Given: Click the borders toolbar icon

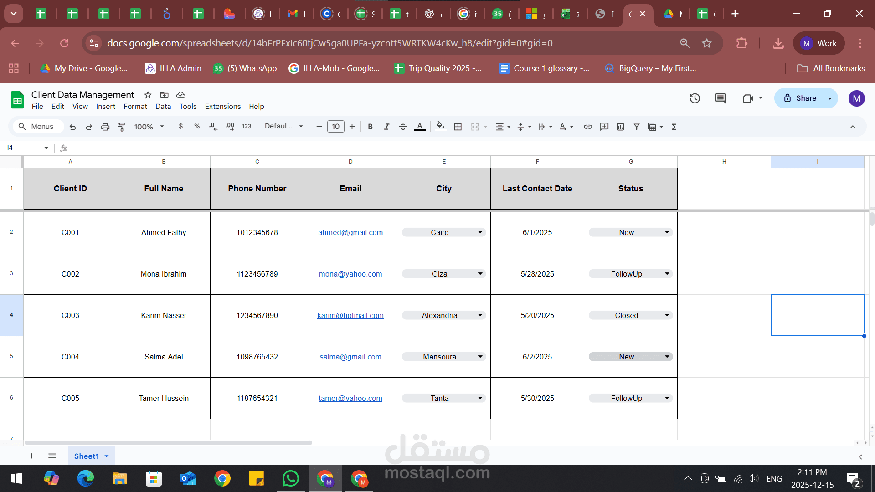Looking at the screenshot, I should pos(458,127).
